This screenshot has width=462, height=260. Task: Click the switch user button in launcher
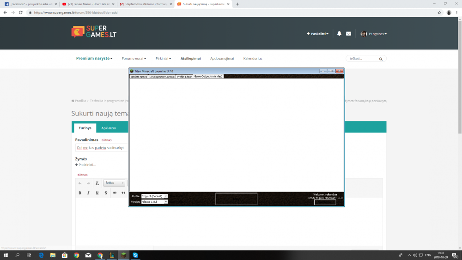[x=325, y=202]
